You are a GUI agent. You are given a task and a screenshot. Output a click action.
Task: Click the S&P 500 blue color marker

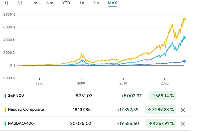pos(5,96)
